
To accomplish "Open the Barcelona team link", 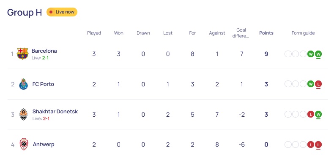I will [44, 51].
